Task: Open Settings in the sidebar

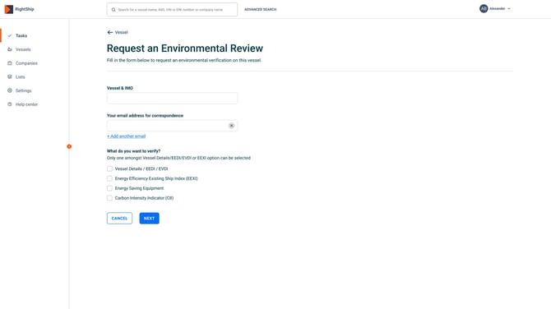Action: (24, 90)
